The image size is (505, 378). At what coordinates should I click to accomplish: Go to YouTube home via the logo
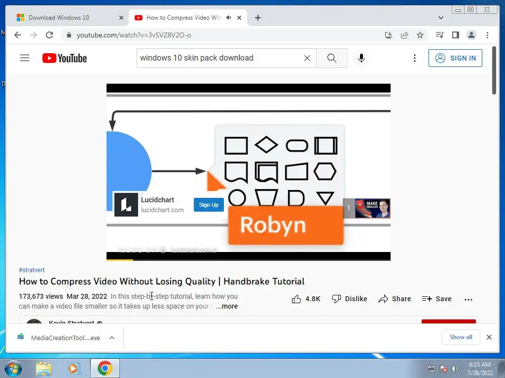click(x=65, y=58)
